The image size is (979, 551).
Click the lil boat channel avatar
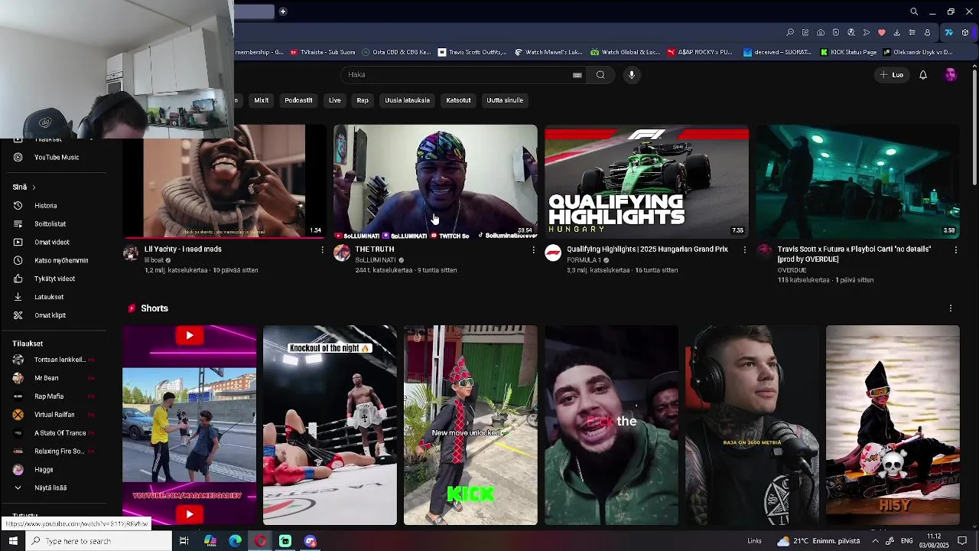(x=131, y=253)
